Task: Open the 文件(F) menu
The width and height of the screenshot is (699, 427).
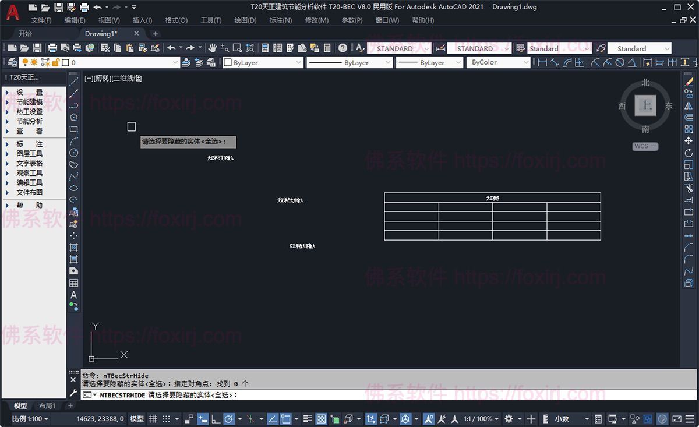Action: pos(41,20)
